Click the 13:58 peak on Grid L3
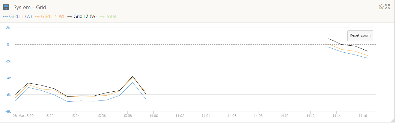The width and height of the screenshot is (395, 123). pyautogui.click(x=133, y=76)
